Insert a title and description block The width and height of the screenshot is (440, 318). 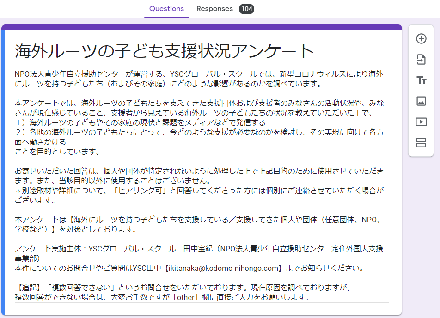tap(421, 79)
